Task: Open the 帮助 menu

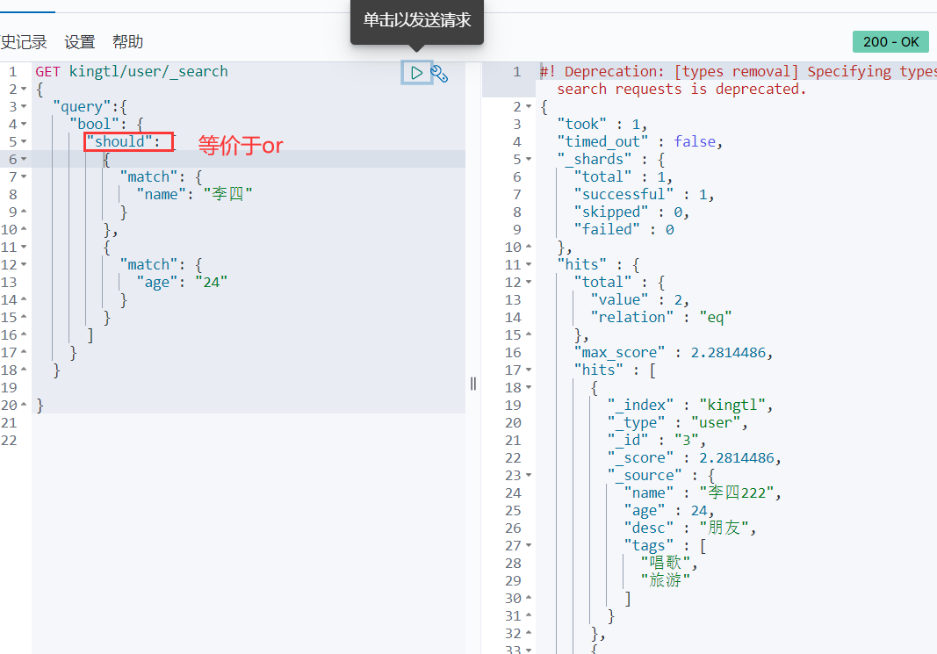Action: pos(127,42)
